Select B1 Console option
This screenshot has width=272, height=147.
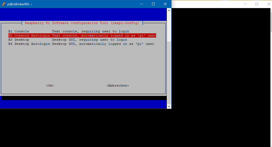pyautogui.click(x=69, y=31)
